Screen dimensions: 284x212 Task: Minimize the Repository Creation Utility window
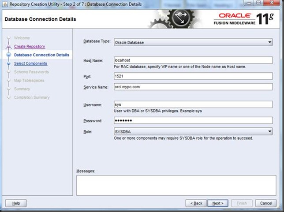point(249,3)
